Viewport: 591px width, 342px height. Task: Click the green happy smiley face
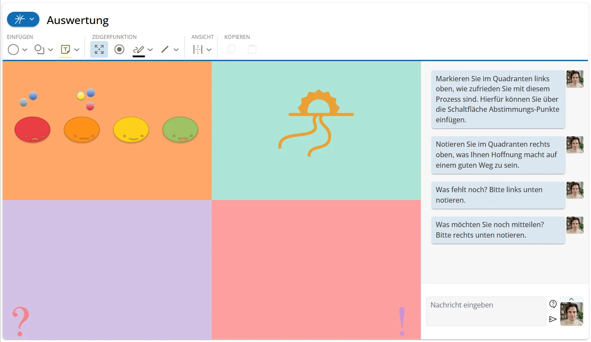[x=180, y=130]
